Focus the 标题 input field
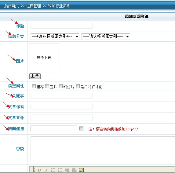175x173 pixels. click(x=62, y=26)
